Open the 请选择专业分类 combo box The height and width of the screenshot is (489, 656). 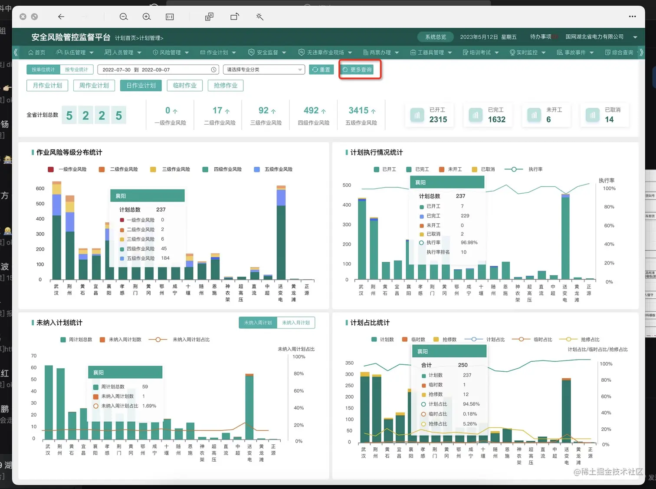pos(263,69)
